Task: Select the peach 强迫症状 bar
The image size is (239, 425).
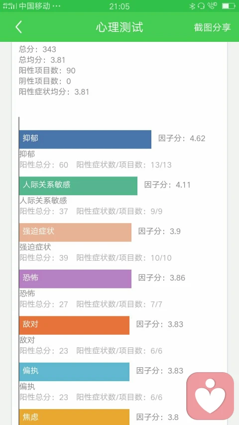Action: pos(75,232)
